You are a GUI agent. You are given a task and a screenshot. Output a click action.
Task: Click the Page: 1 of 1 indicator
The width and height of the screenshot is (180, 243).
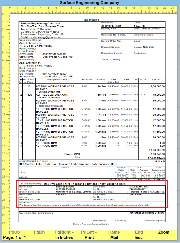pos(14,237)
